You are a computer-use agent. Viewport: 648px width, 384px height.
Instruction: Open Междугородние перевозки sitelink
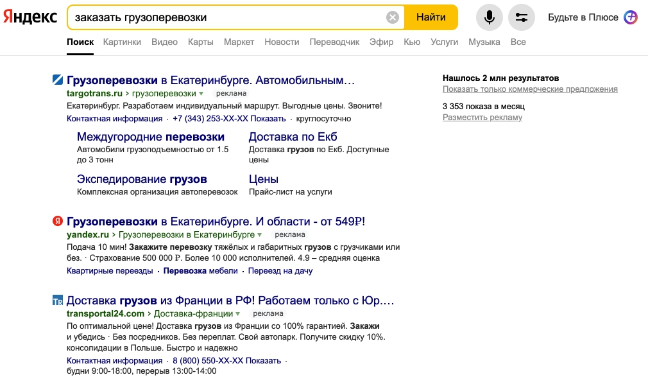[151, 137]
